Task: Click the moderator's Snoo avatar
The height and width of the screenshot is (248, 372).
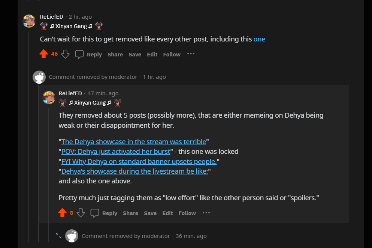Action: coord(39,77)
